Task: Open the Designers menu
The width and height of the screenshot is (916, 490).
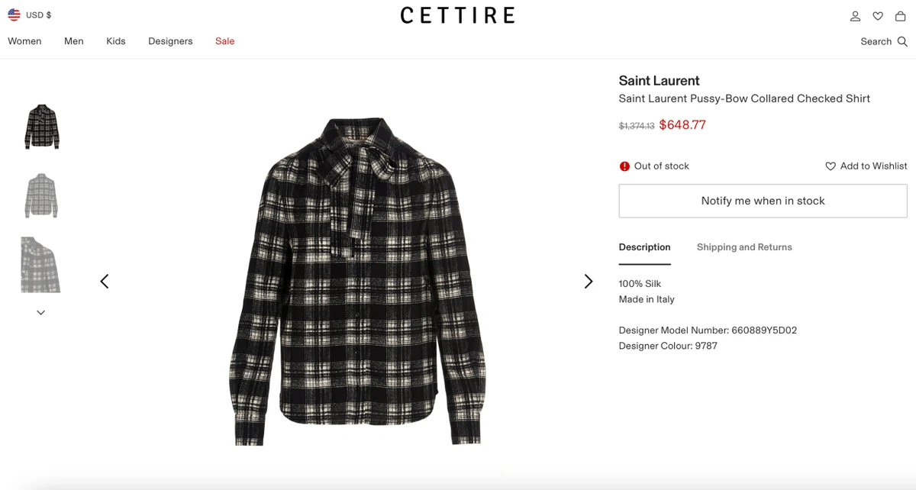Action: [170, 41]
